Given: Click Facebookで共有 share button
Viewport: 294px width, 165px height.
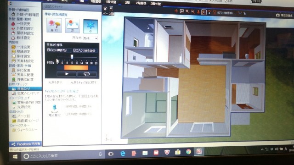Looking at the screenshot, I should click(26, 144).
